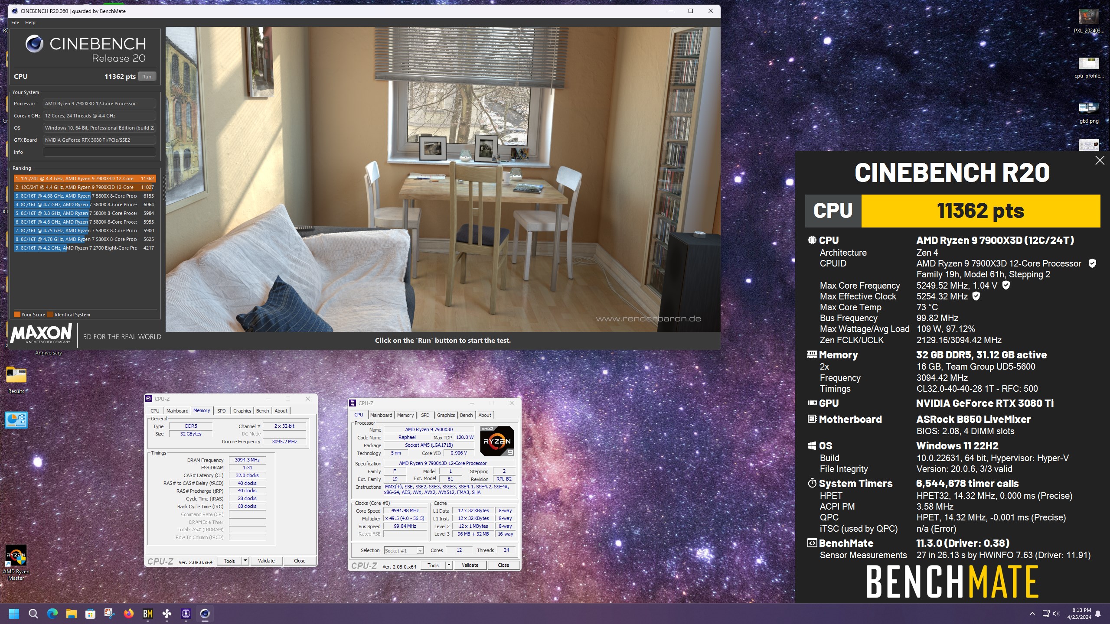This screenshot has height=624, width=1110.
Task: Show hidden system tray icons
Action: tap(1032, 614)
